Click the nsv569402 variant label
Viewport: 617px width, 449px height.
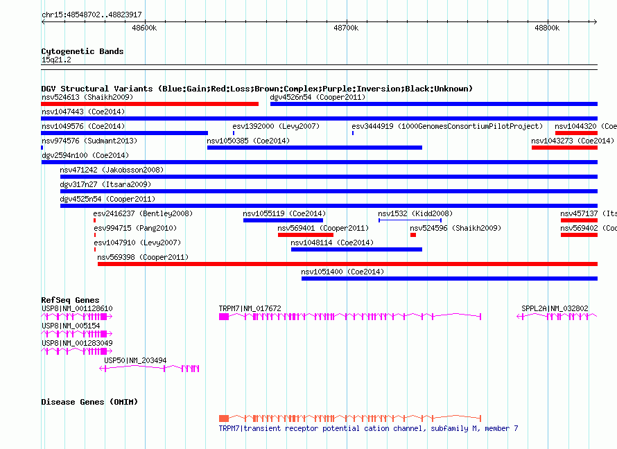[x=589, y=228]
